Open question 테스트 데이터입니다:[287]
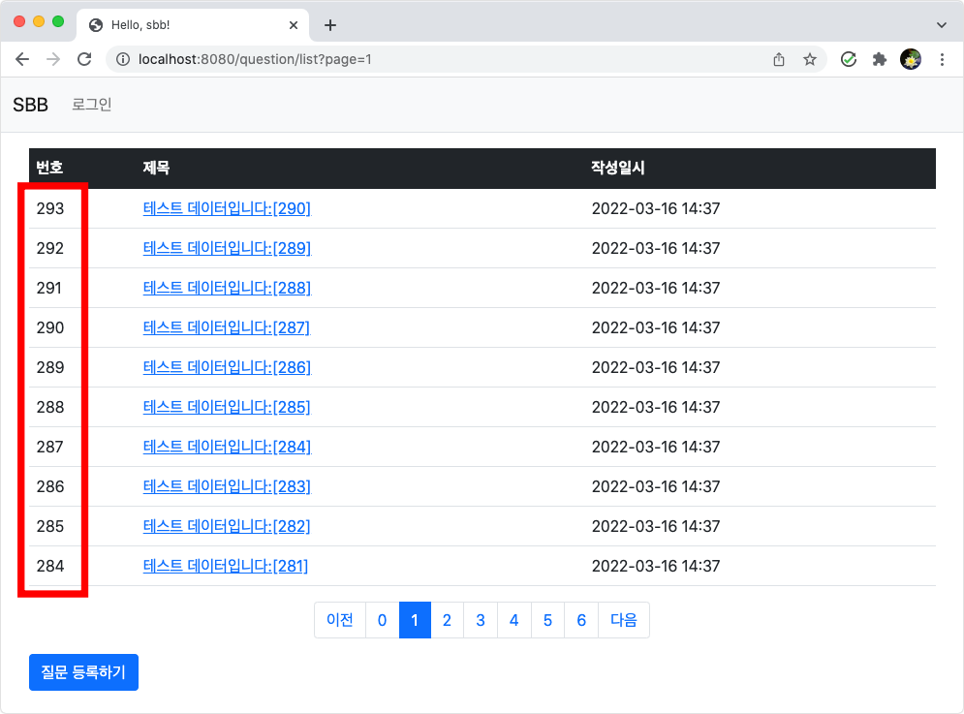The image size is (964, 714). [227, 327]
